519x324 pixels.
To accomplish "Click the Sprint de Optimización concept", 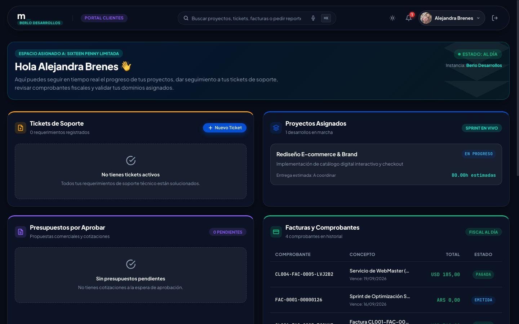I will [x=380, y=296].
